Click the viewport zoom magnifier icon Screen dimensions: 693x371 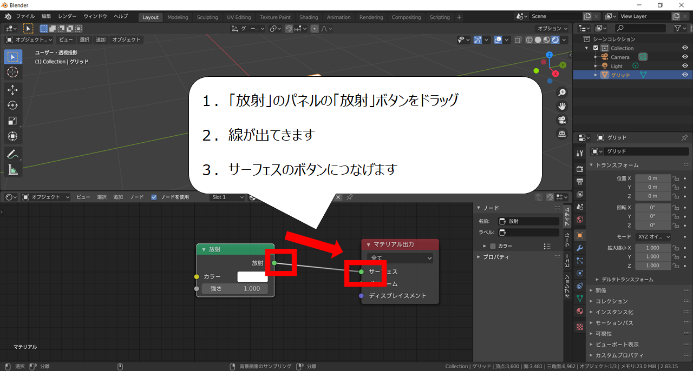tap(563, 92)
